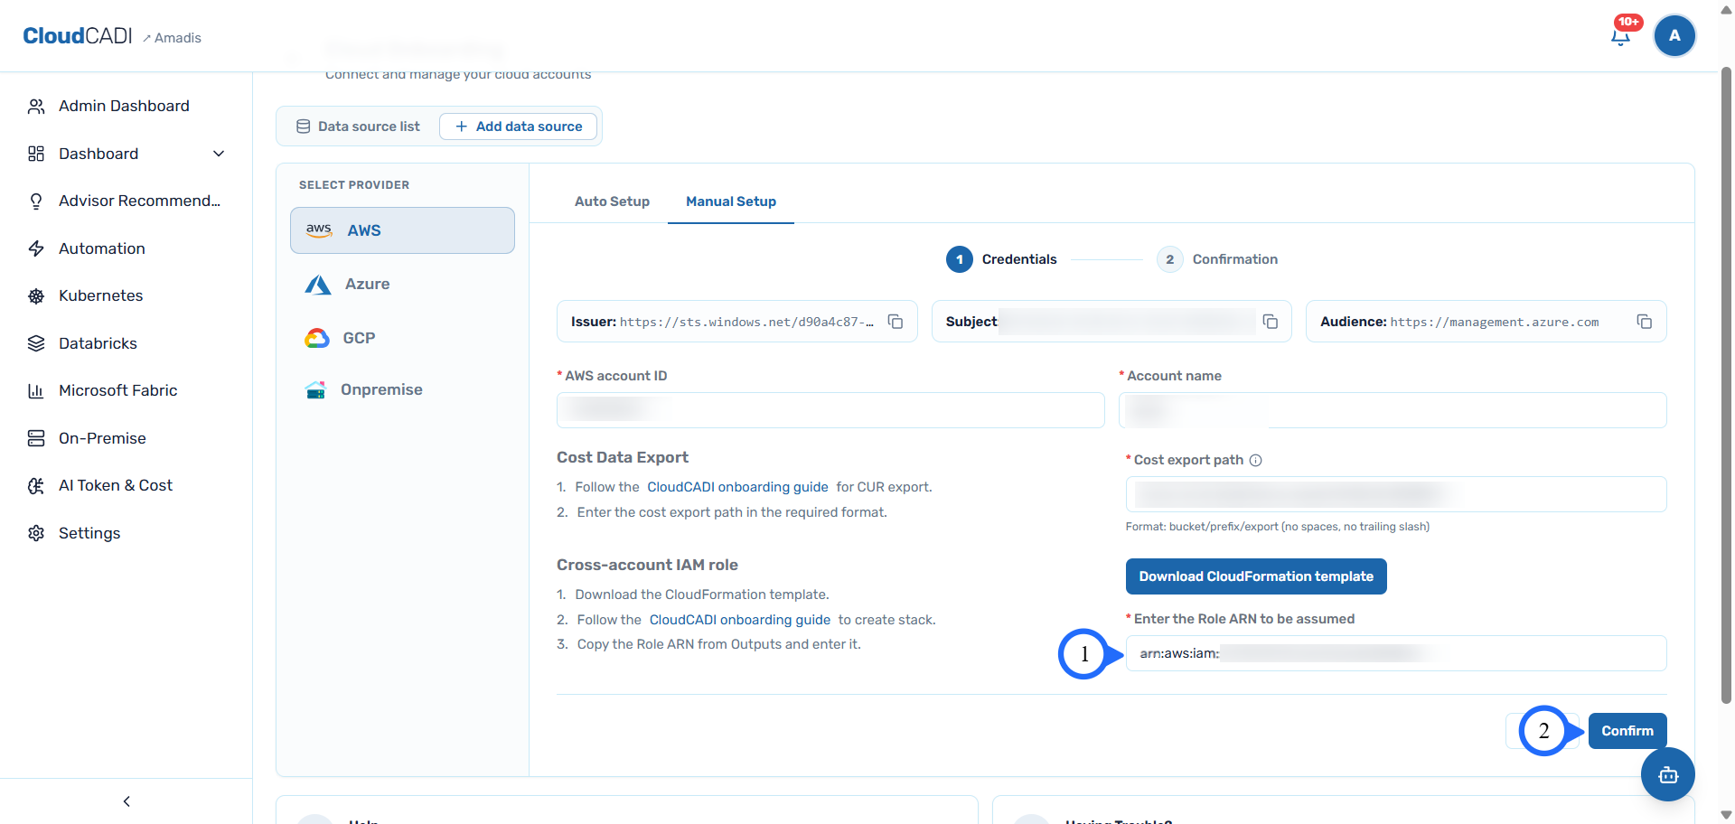
Task: Click the Databricks layers icon
Action: pos(36,343)
